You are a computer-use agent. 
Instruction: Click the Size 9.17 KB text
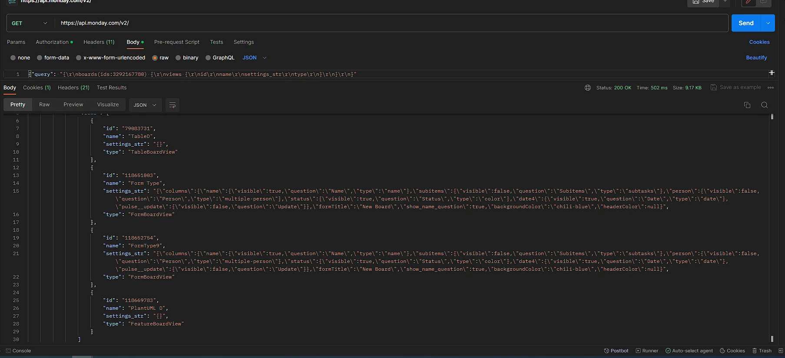[687, 88]
